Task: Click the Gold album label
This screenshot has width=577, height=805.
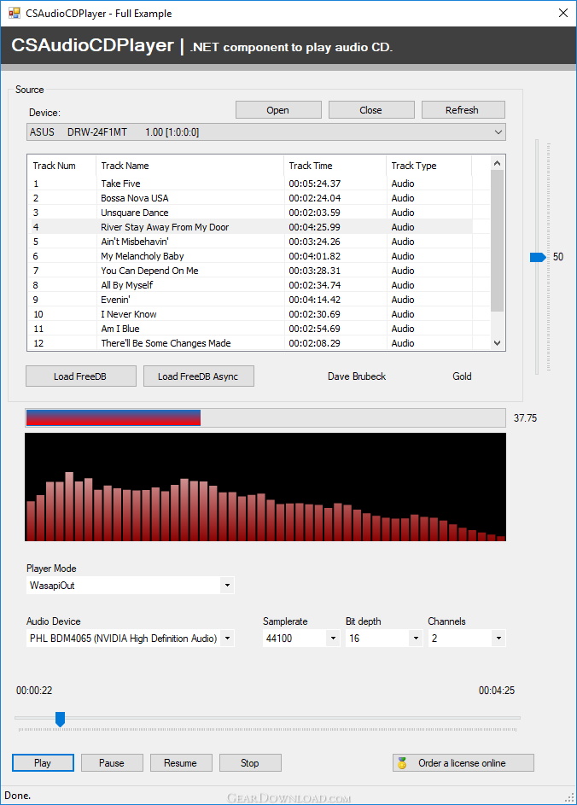Action: pyautogui.click(x=462, y=376)
